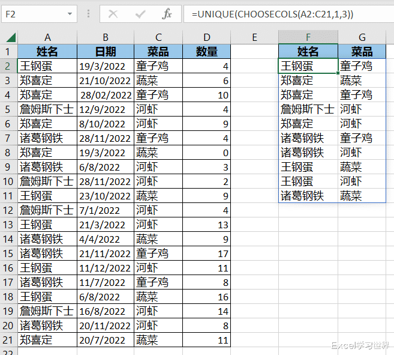Select column C header
The image size is (394, 355).
(x=158, y=37)
